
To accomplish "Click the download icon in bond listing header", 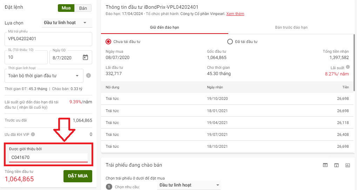I will (x=336, y=165).
